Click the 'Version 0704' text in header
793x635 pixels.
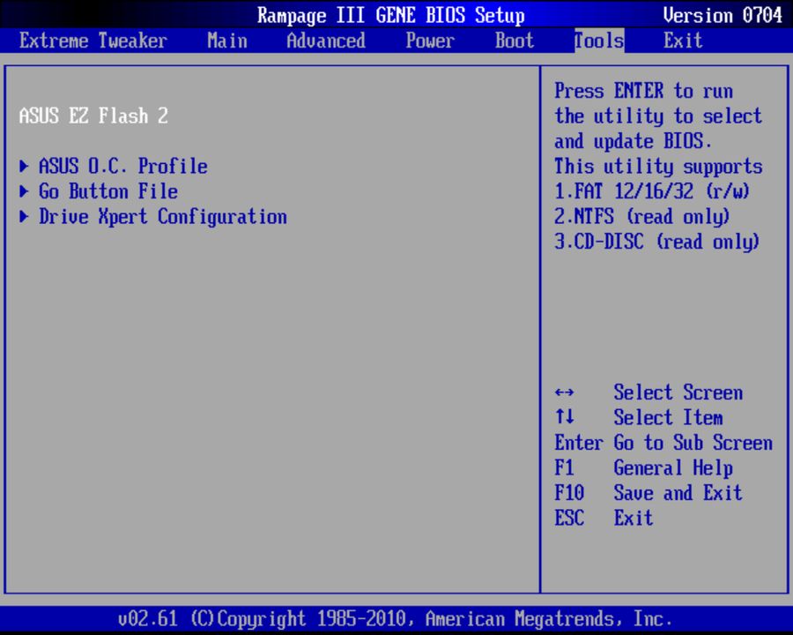point(723,15)
